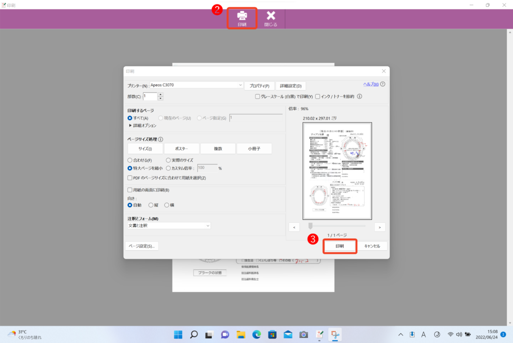Enable grayscale printing checkbox

pos(258,97)
